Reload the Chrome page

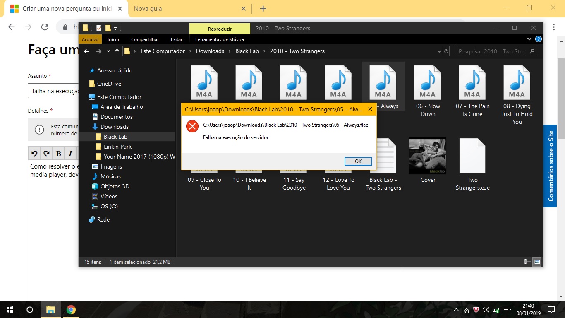45,27
